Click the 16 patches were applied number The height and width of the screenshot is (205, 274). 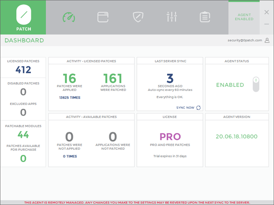69,78
